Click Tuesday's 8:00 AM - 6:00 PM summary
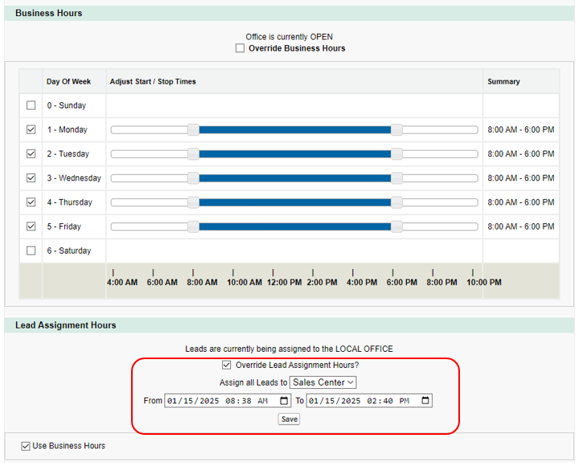This screenshot has width=579, height=463. [520, 154]
